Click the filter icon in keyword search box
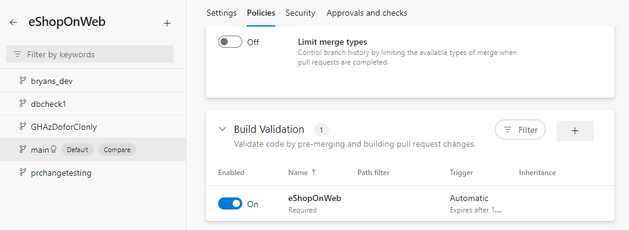 tap(18, 54)
